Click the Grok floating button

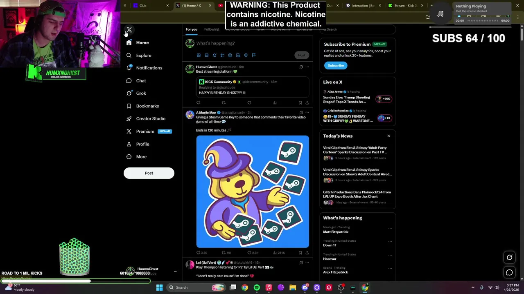pos(509,257)
